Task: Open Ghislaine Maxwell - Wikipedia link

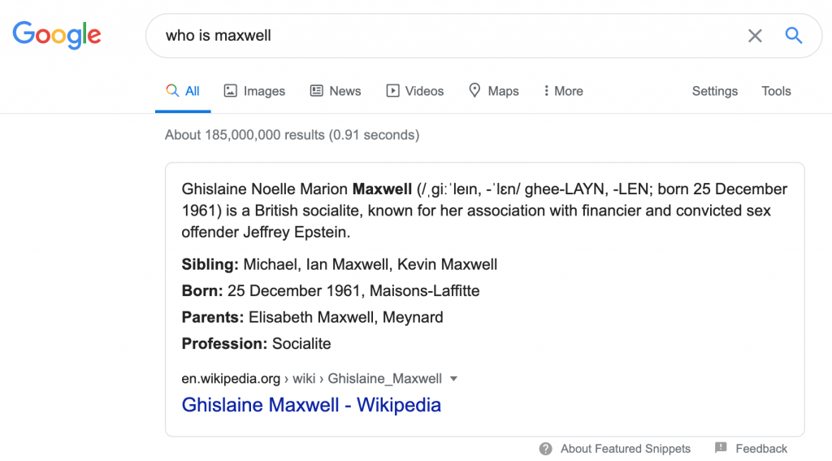Action: pos(311,405)
